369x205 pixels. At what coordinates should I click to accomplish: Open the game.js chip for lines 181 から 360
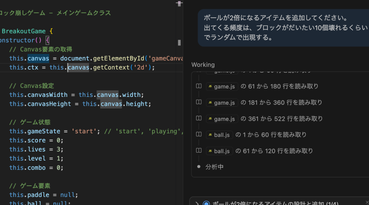(x=222, y=103)
